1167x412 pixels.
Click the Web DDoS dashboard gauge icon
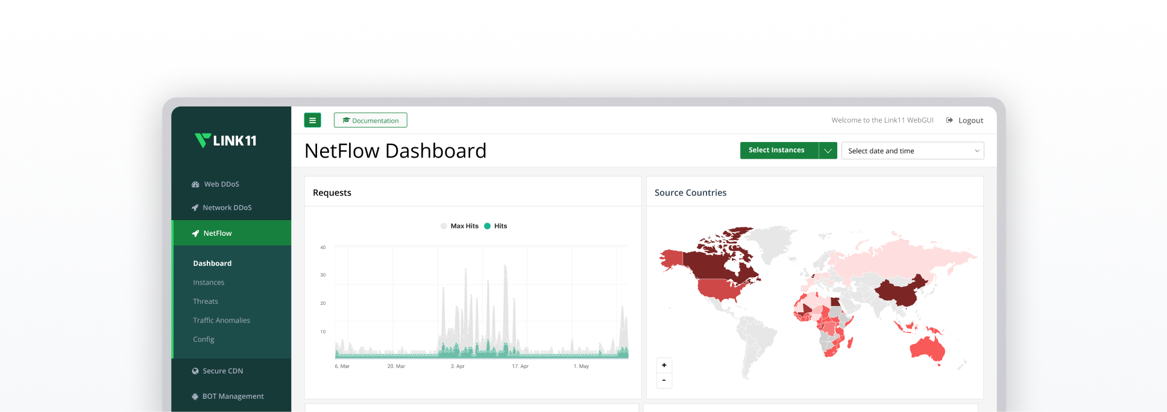tap(195, 185)
